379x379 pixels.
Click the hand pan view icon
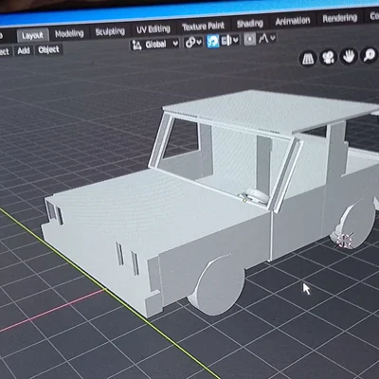[x=349, y=56]
